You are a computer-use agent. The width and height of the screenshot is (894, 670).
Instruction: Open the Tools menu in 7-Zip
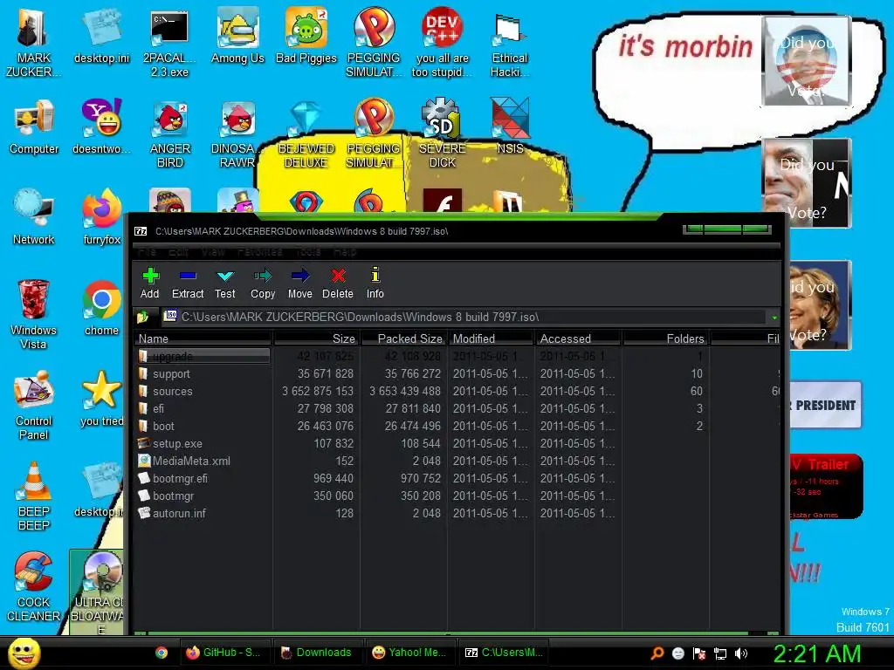click(308, 252)
